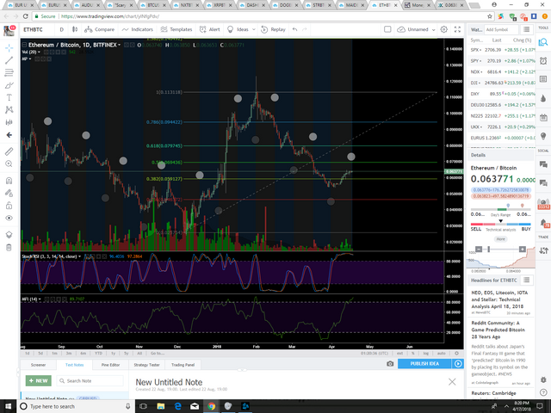Click More under Technical analysis
Image resolution: width=551 pixels, height=413 pixels.
[501, 239]
